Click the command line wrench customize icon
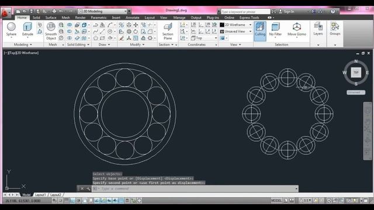Image resolution: width=374 pixels, height=210 pixels. [88, 188]
